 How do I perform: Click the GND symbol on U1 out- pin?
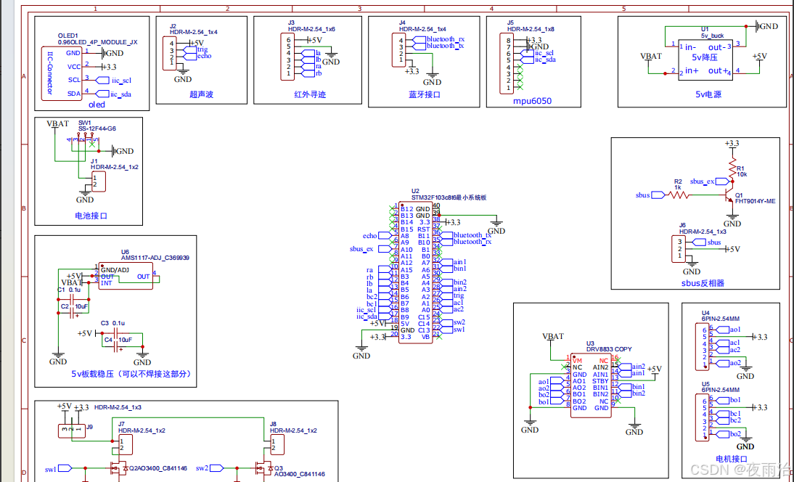click(766, 26)
